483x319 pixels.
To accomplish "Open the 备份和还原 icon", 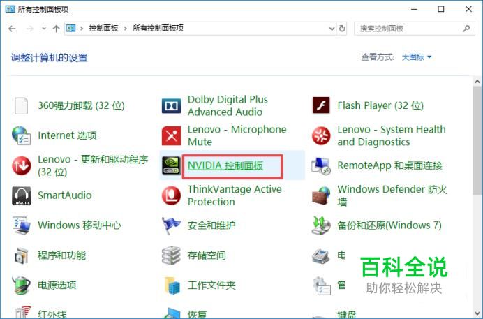I will tap(321, 225).
